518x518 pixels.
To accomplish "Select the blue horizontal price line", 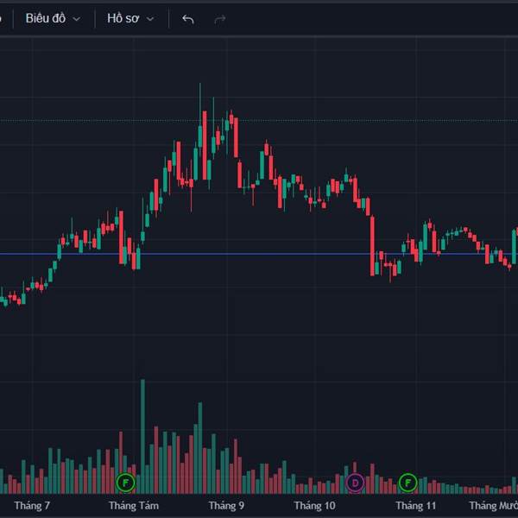I will [257, 254].
